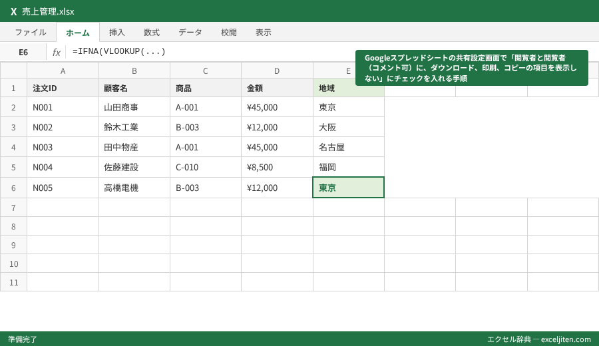Viewport: 599px width, 346px height.
Task: Open the 校閲 tab
Action: click(x=229, y=33)
